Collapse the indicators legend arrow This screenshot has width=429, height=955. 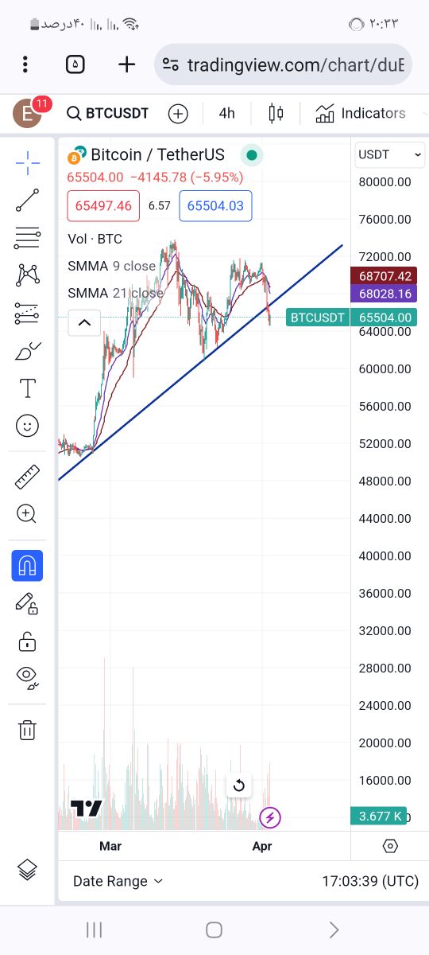84,322
